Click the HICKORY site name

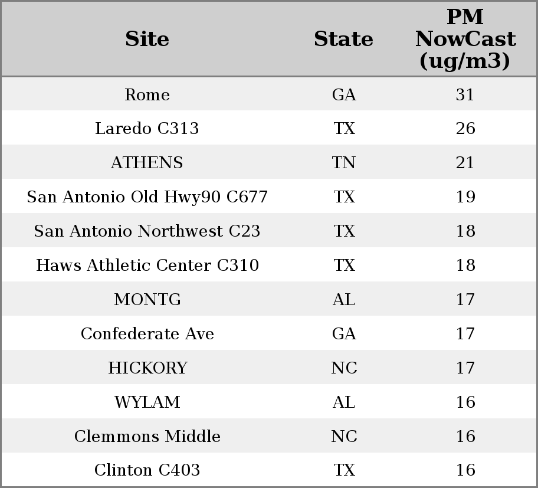click(x=147, y=368)
